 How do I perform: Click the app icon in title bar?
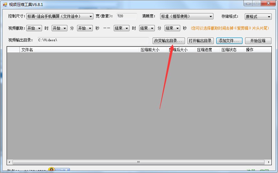click(5, 4)
